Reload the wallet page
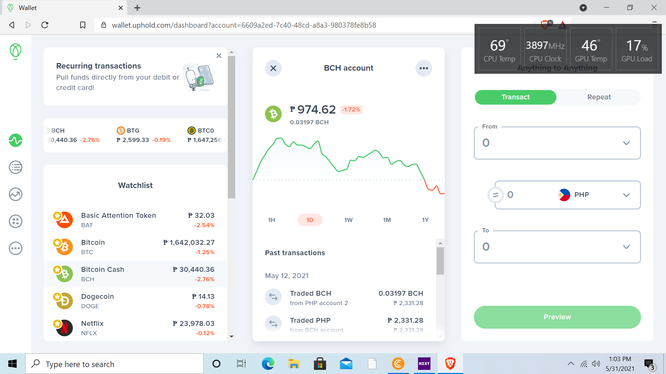 click(45, 25)
